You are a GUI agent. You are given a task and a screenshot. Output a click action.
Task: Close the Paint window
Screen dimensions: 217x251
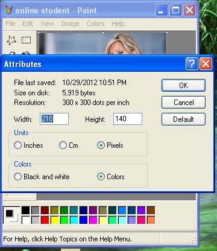click(189, 10)
